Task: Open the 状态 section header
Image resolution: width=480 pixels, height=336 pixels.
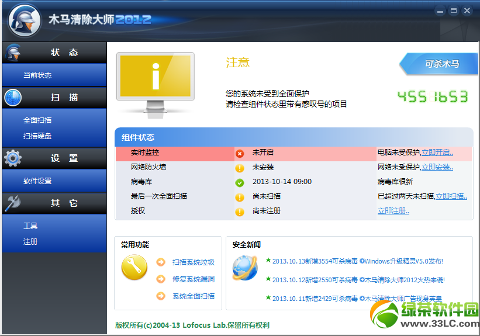Action: [x=54, y=53]
